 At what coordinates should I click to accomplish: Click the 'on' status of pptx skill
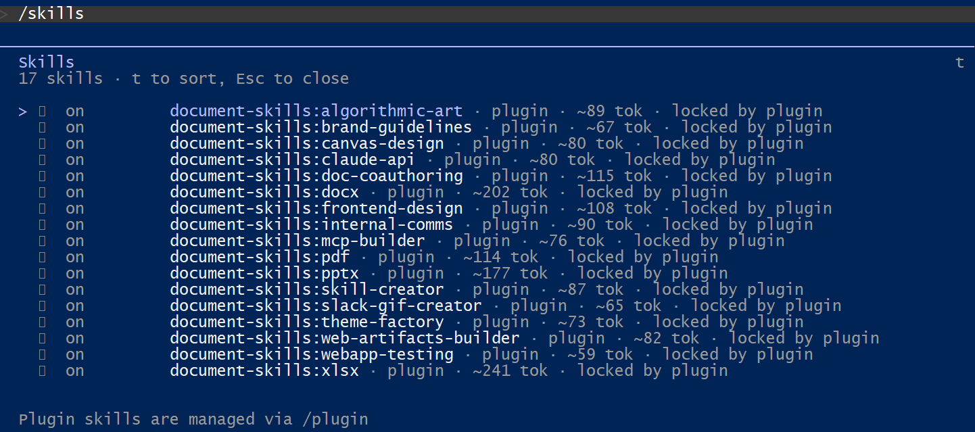tap(75, 274)
